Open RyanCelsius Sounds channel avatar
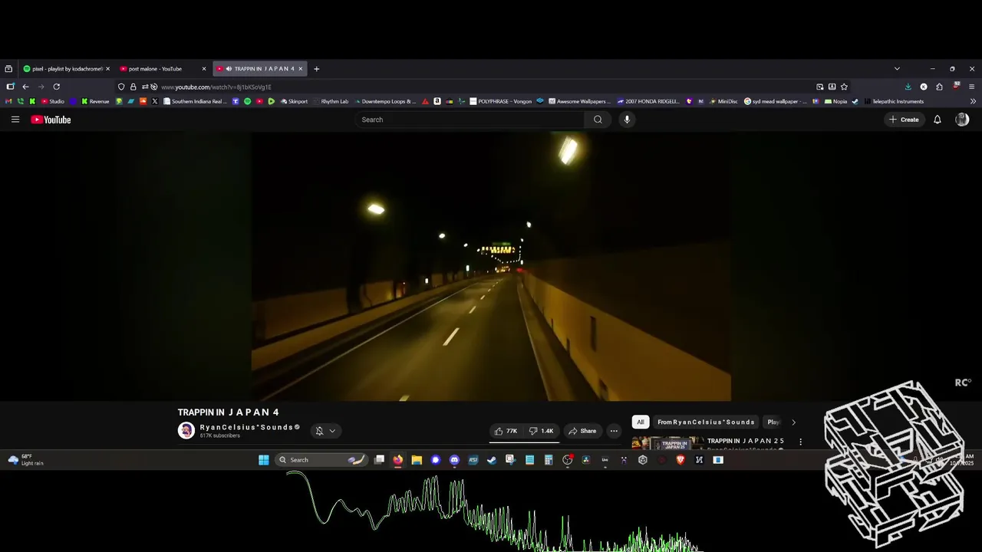 [186, 431]
